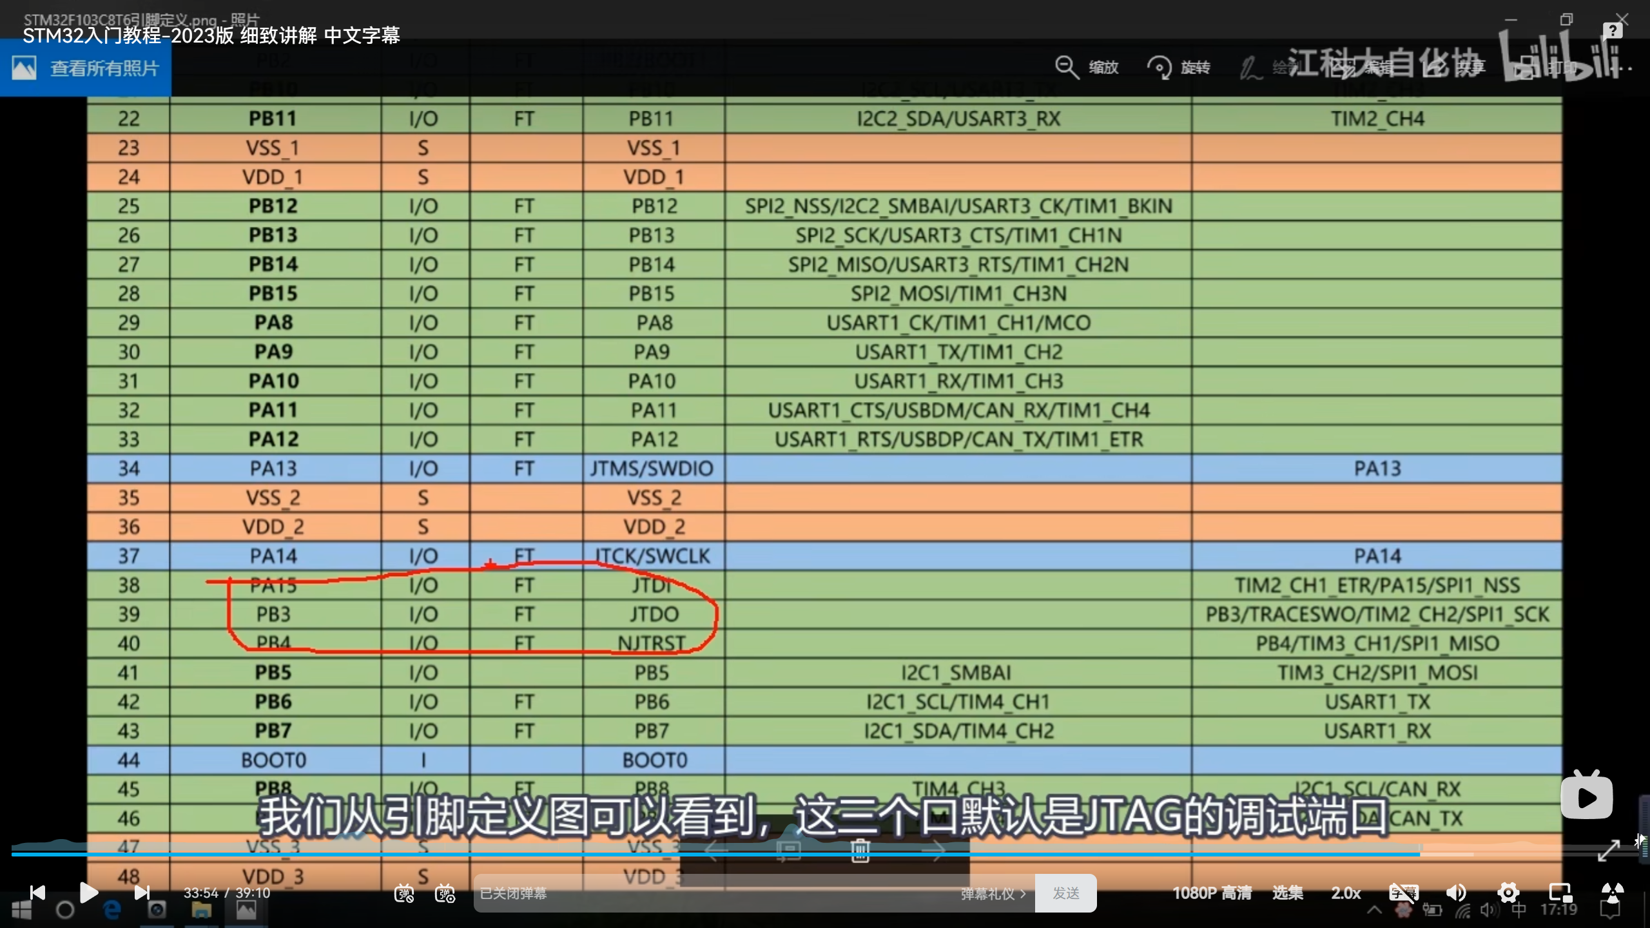Enable picture-in-picture mode
This screenshot has height=928, width=1650.
(x=1560, y=893)
